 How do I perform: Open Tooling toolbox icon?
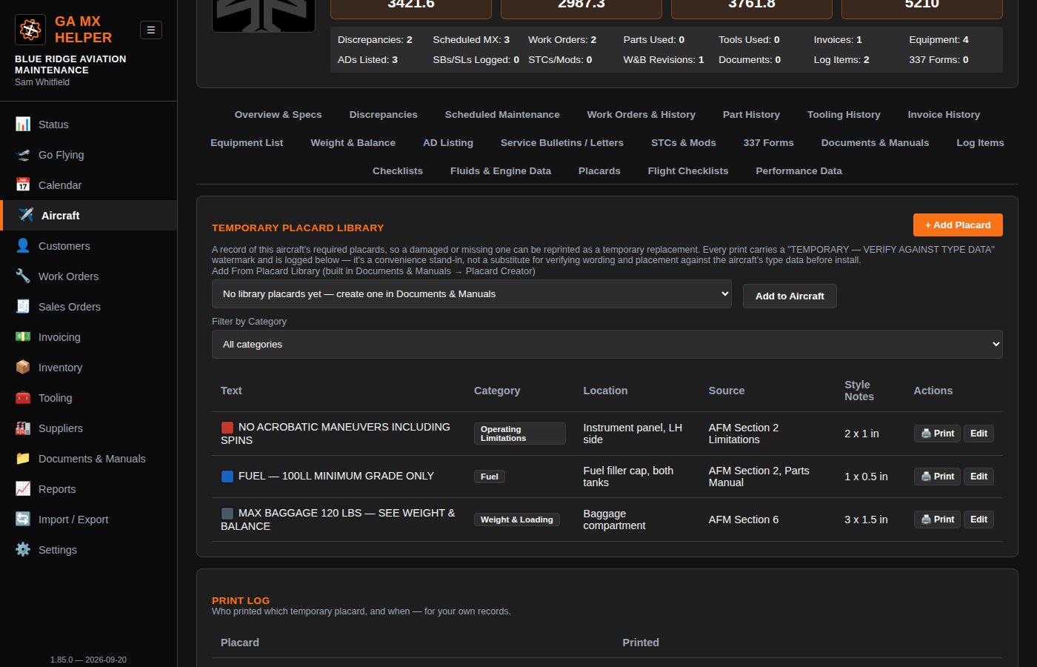23,397
